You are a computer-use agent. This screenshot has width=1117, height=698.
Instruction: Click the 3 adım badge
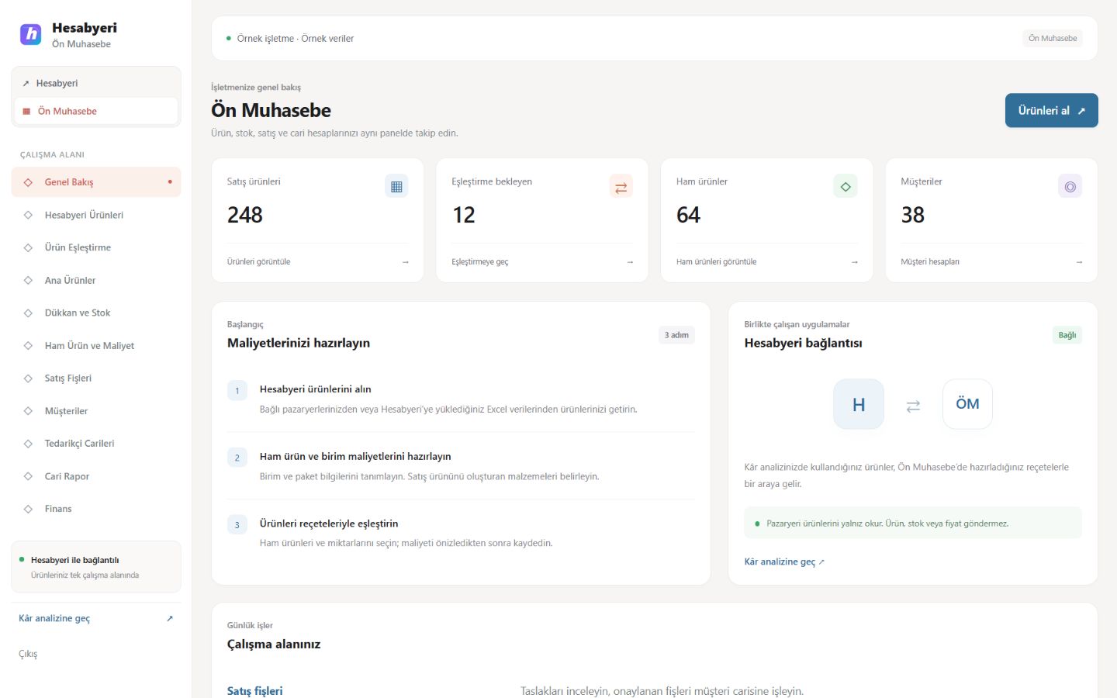(676, 335)
